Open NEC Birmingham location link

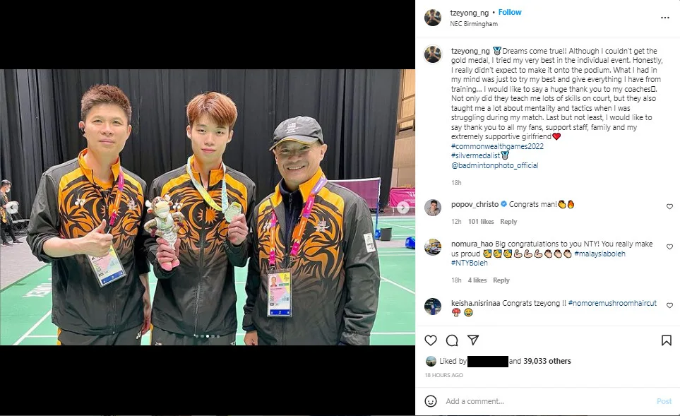474,24
